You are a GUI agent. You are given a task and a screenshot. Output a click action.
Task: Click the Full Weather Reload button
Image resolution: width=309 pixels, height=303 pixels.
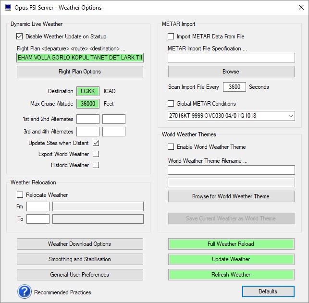click(x=231, y=244)
